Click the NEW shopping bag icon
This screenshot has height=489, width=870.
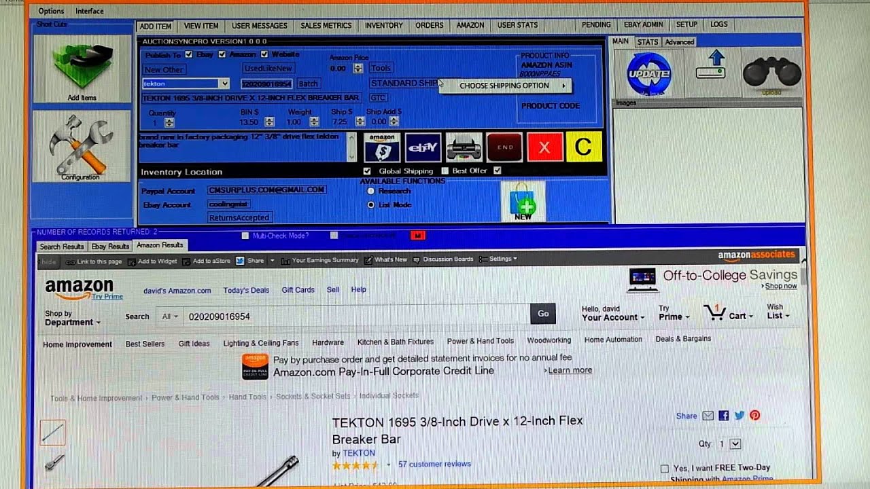(x=523, y=202)
